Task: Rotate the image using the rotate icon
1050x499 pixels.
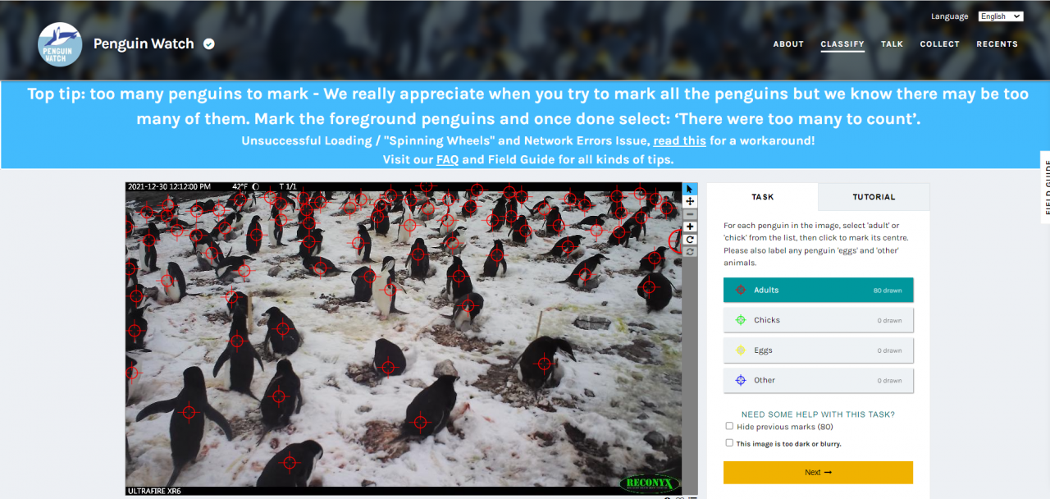Action: (690, 240)
